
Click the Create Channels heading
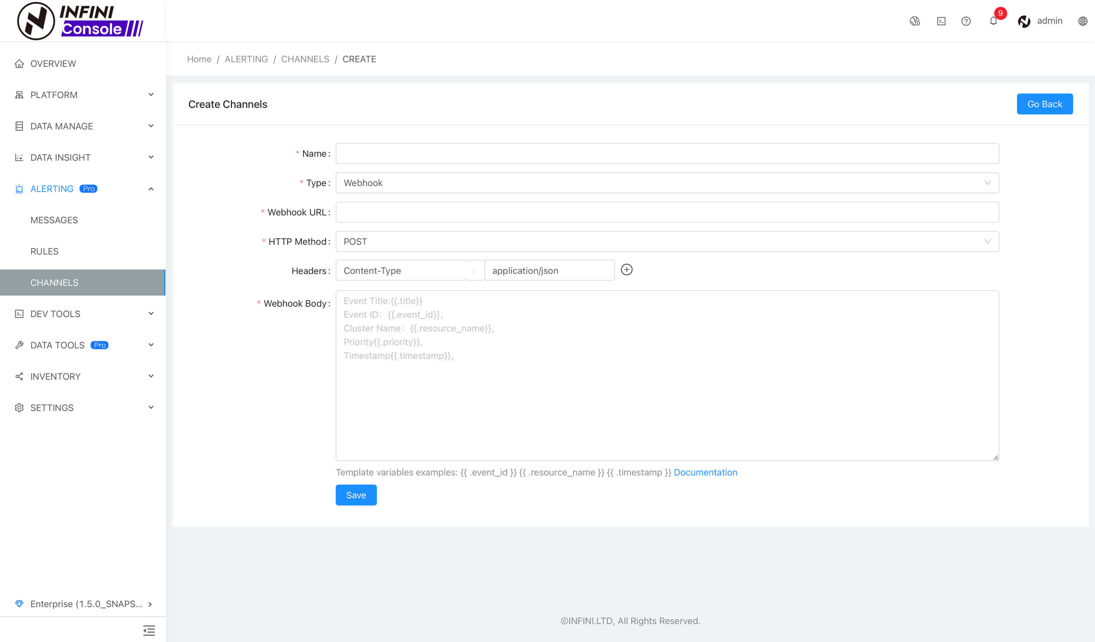(x=228, y=104)
